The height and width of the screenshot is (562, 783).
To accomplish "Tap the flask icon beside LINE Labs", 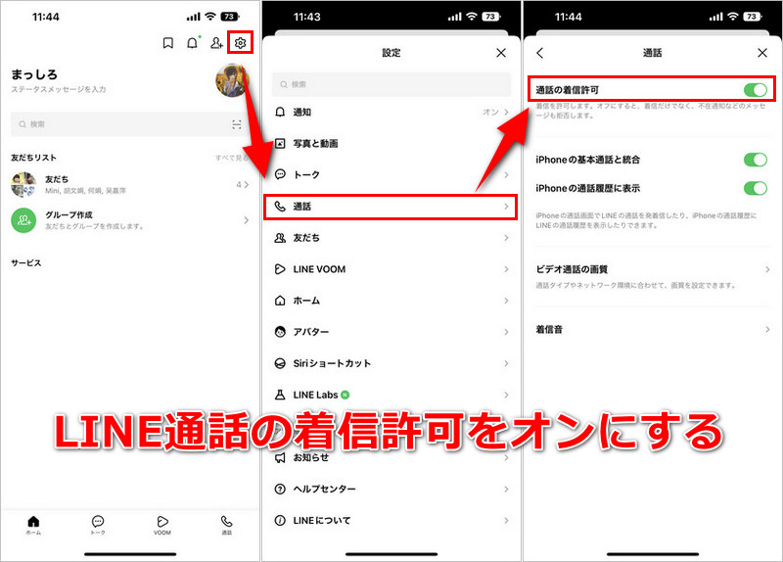I will coord(280,395).
